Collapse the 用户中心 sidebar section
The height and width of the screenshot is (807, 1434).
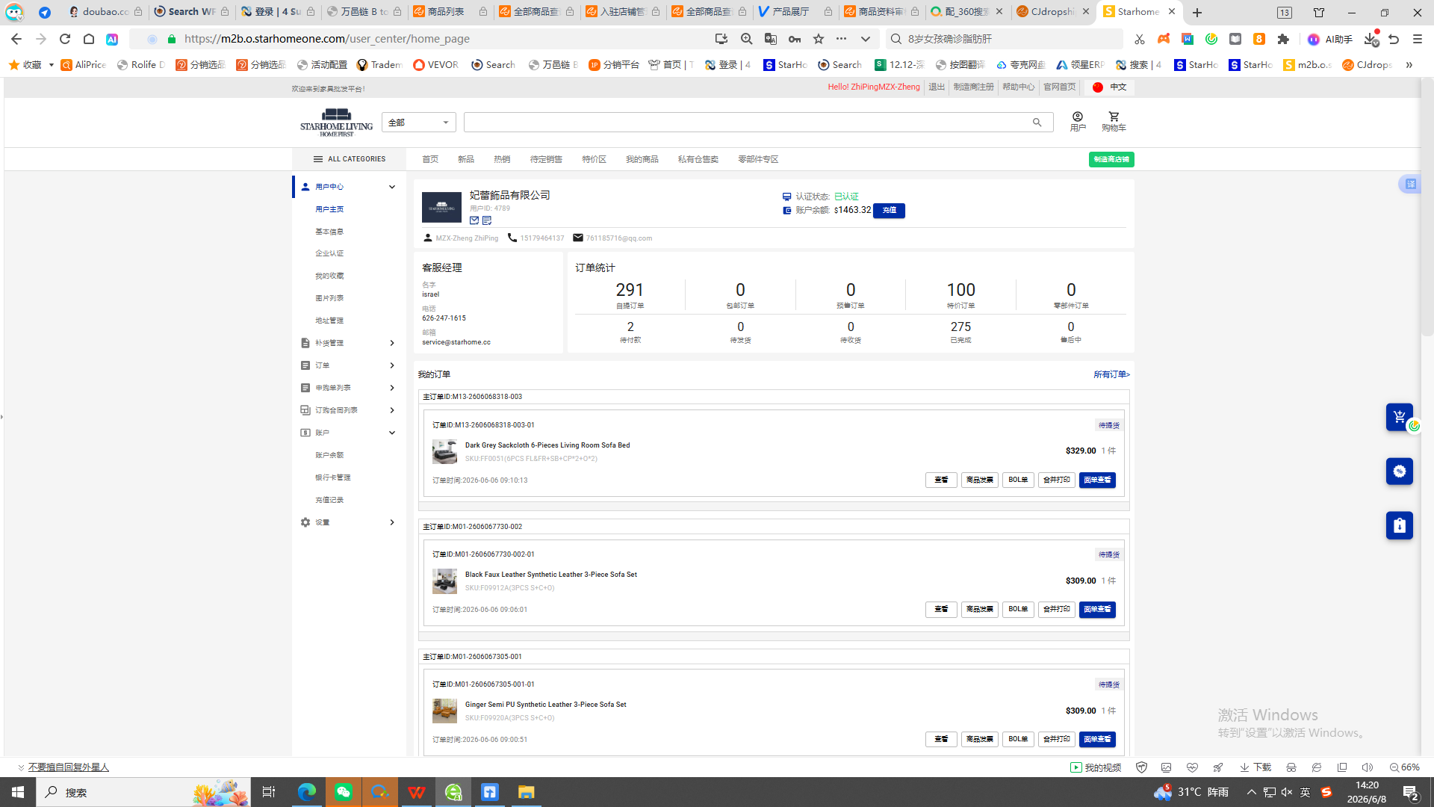click(x=392, y=187)
